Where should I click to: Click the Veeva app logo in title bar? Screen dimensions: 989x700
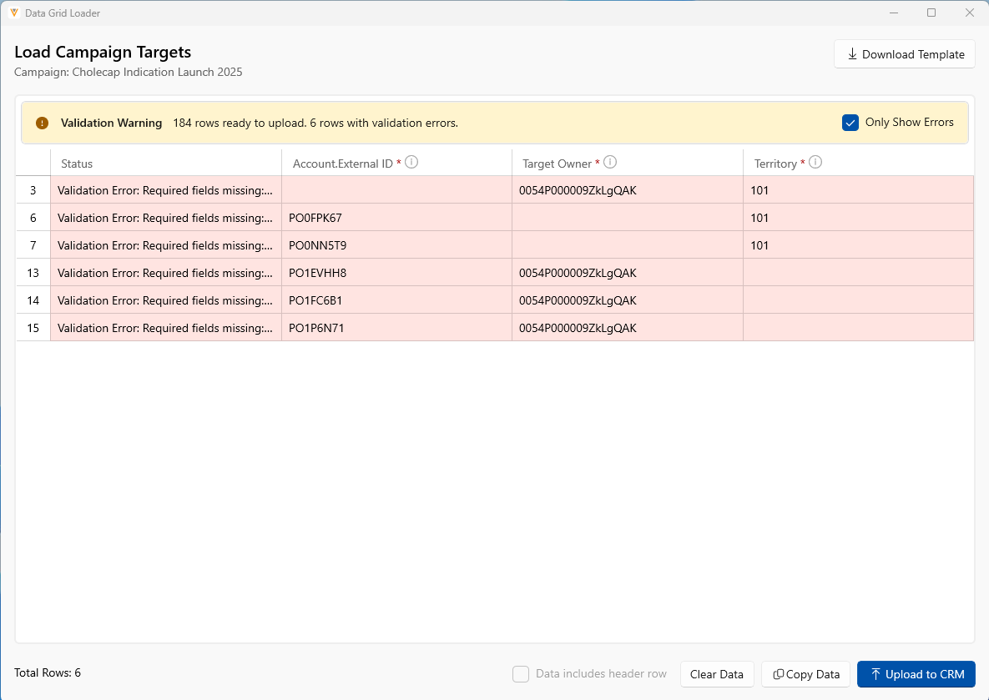pos(14,13)
